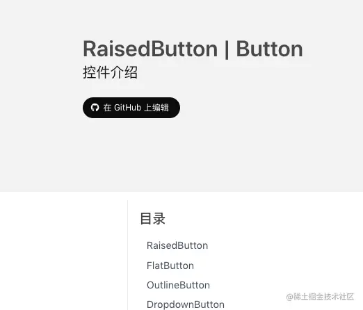Click the 上编辑 text on the dark button

156,108
